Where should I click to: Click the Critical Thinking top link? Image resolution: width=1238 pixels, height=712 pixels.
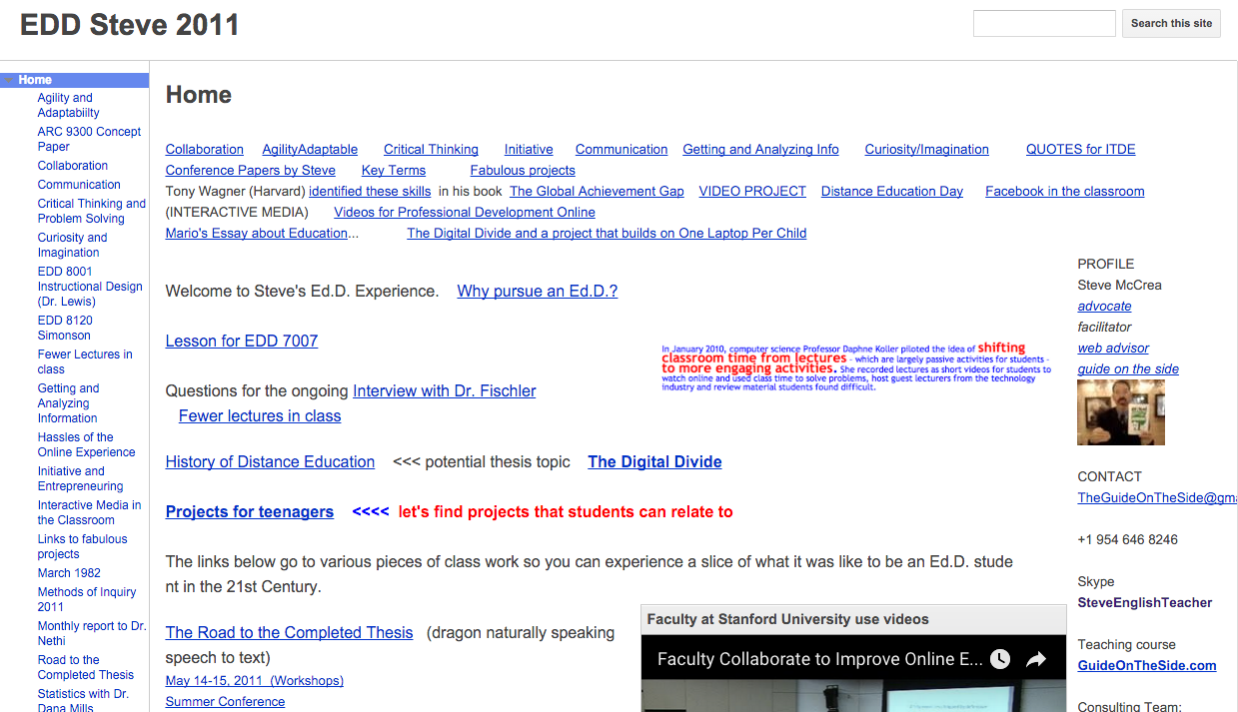click(x=431, y=150)
